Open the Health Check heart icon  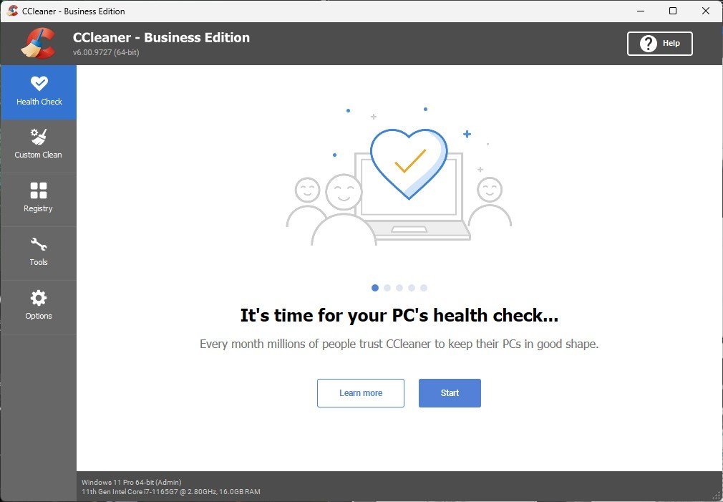(x=39, y=84)
